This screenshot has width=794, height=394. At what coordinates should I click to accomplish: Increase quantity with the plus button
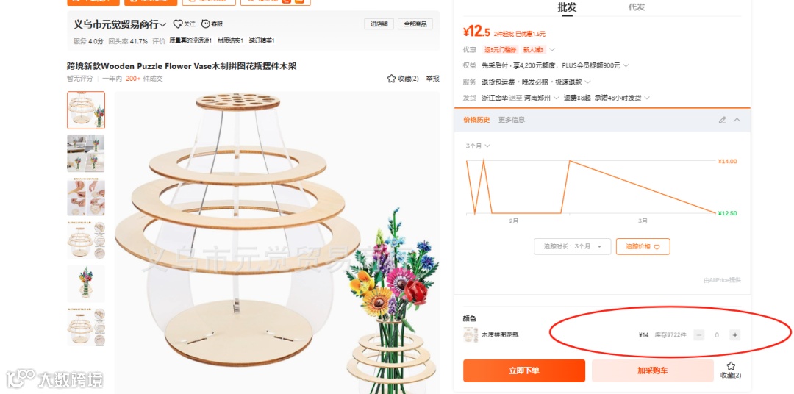[734, 334]
